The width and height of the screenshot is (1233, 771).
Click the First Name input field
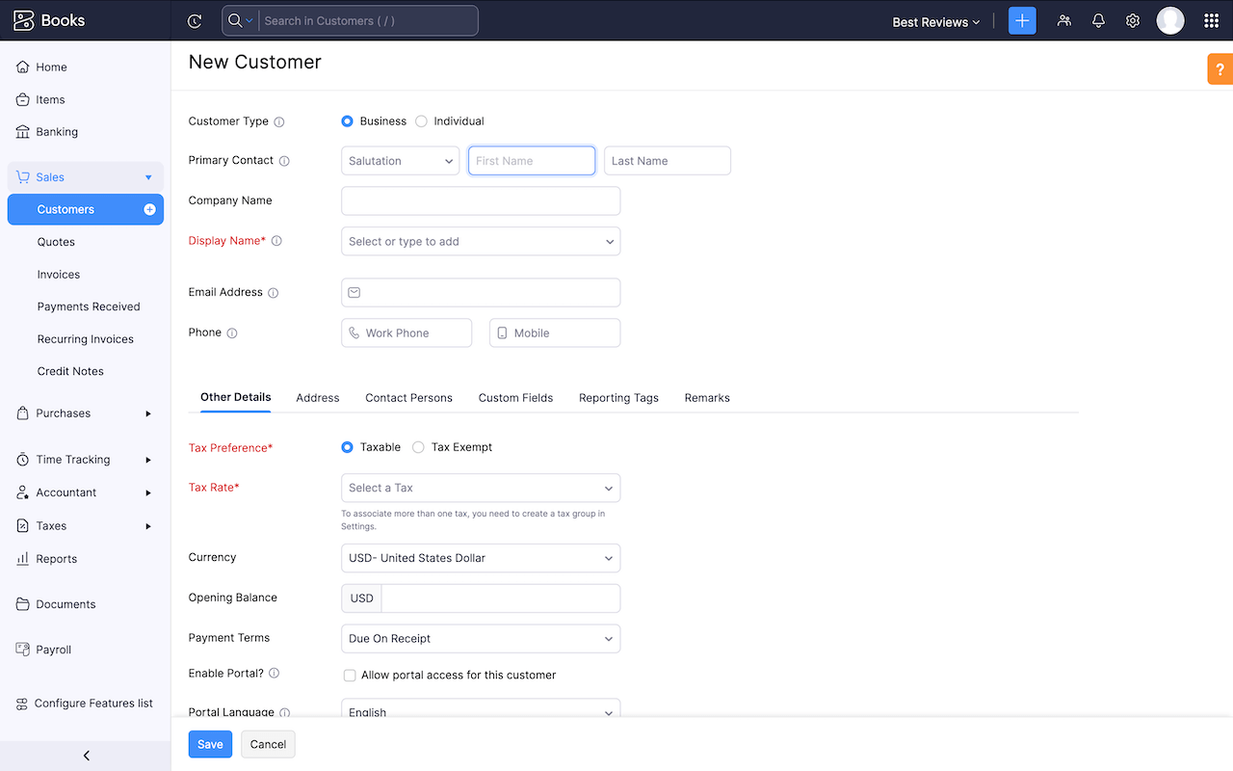click(x=531, y=160)
